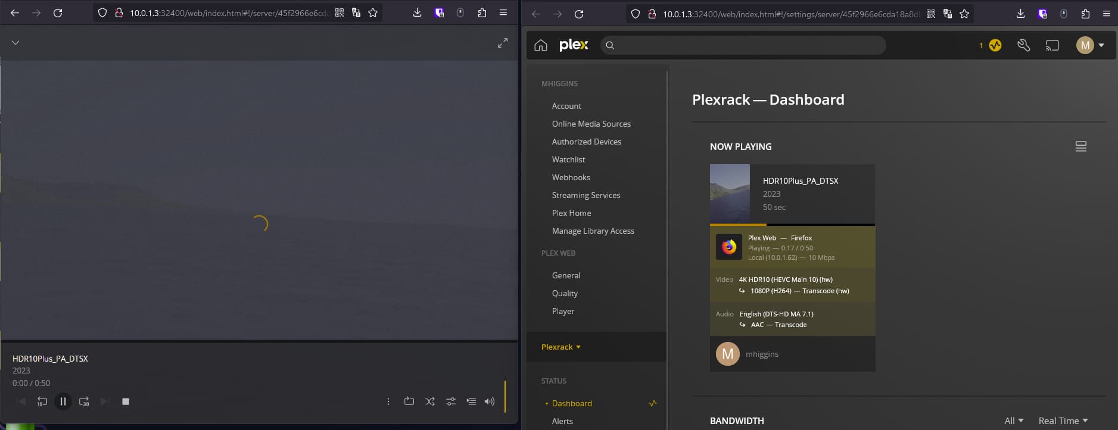Click the Now Playing progress bar
Image resolution: width=1118 pixels, height=430 pixels.
[792, 225]
